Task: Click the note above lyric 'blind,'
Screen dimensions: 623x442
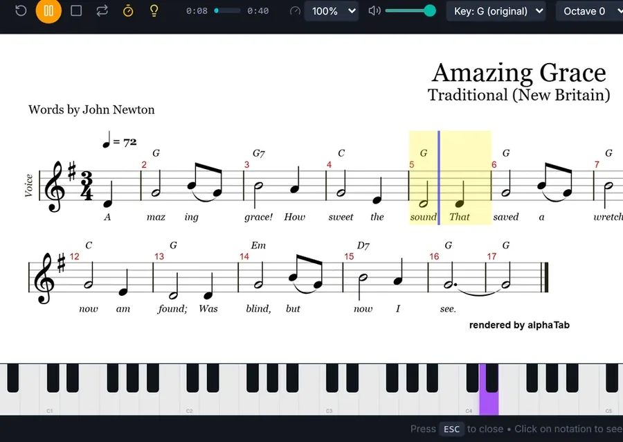Action: coord(258,284)
